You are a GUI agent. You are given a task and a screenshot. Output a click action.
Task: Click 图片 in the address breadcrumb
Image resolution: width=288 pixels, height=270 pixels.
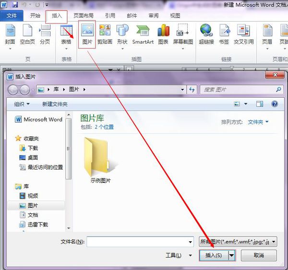(74, 90)
